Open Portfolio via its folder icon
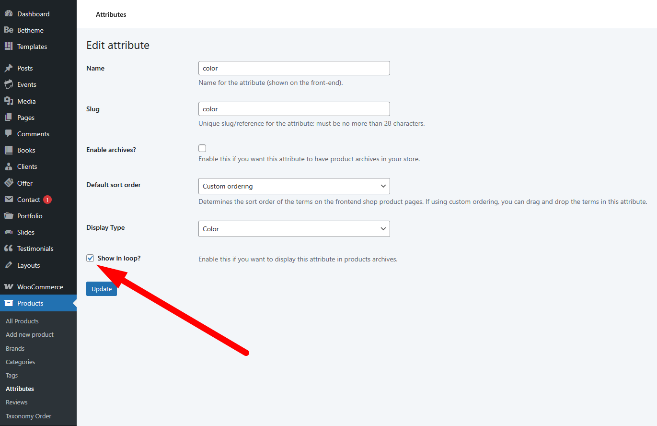The width and height of the screenshot is (657, 426). coord(9,216)
